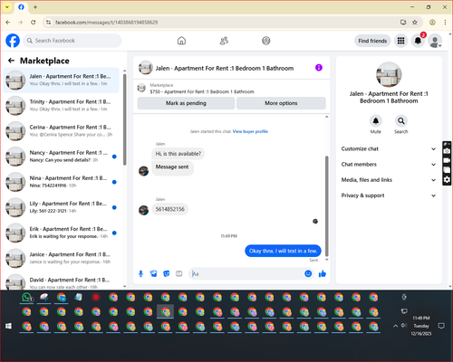This screenshot has width=453, height=362.
Task: Click the chat messages scrollbar
Action: tap(326, 205)
